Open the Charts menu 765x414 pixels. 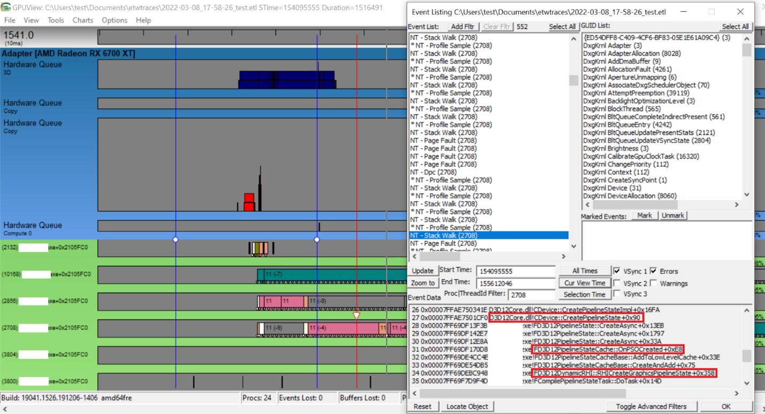tap(82, 20)
